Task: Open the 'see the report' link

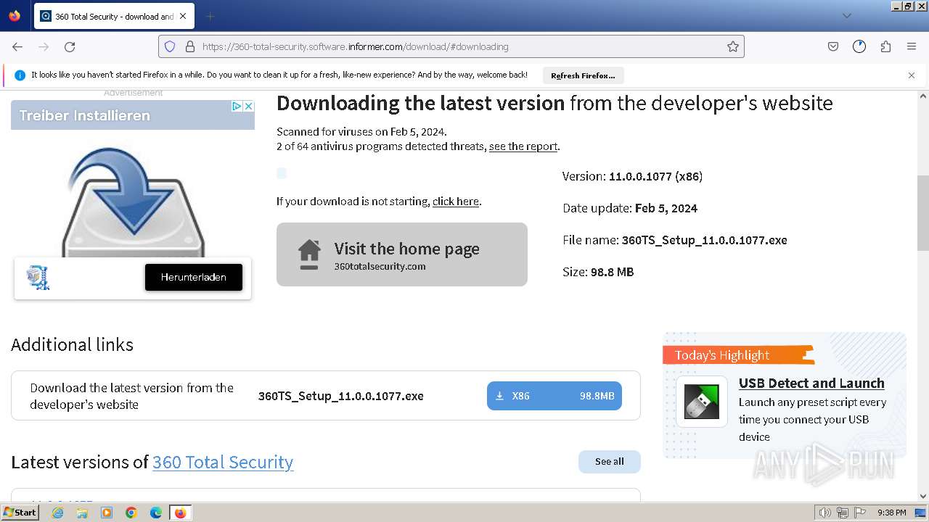Action: [x=523, y=146]
